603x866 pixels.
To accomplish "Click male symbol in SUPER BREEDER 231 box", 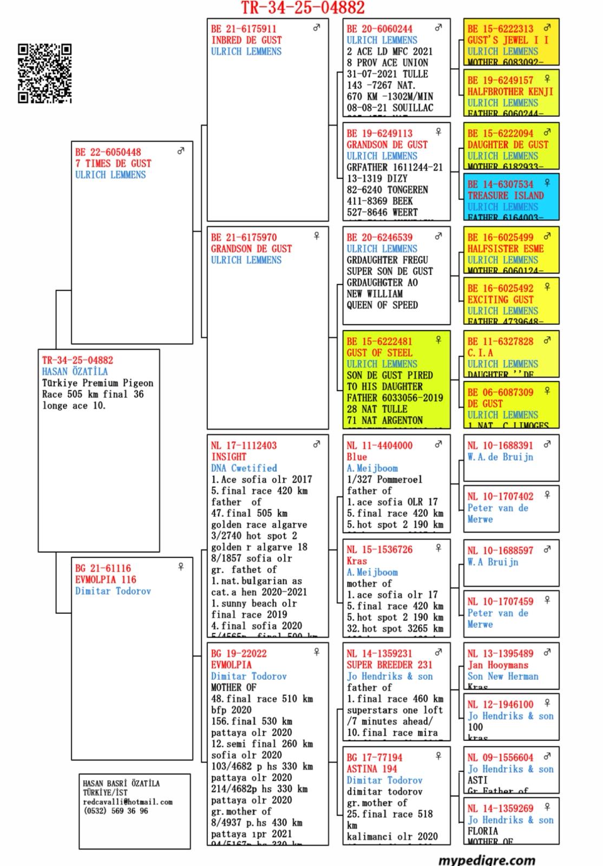I will click(438, 652).
